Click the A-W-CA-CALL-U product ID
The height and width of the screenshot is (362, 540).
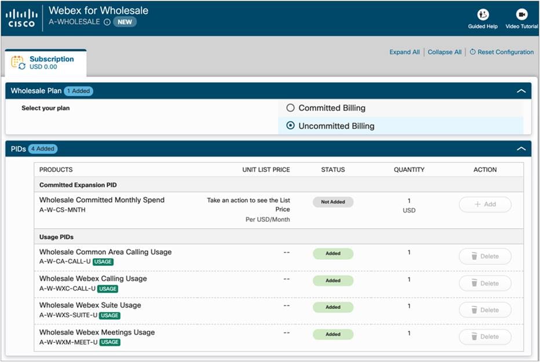65,262
